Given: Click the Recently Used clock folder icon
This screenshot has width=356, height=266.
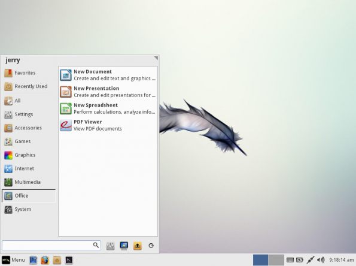Looking at the screenshot, I should (x=8, y=87).
